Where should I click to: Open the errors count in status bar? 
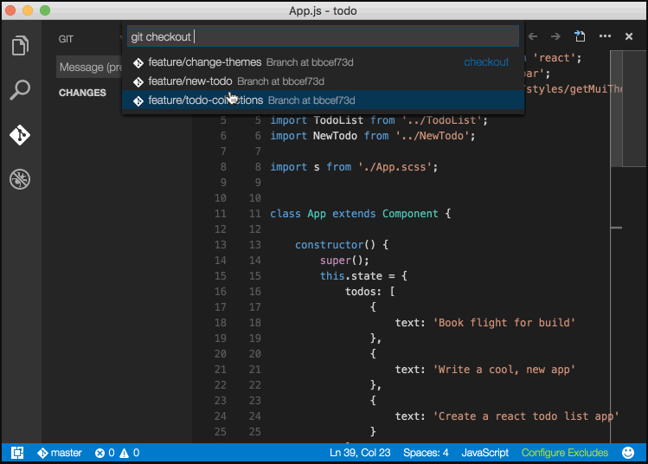[x=105, y=453]
